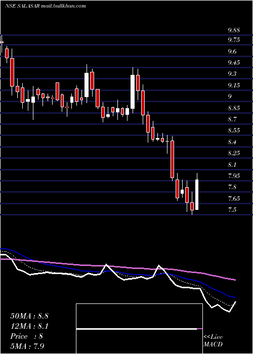Image resolution: width=253 pixels, height=354 pixels.
Task: Click the 9.45 price axis label
Action: point(234,63)
